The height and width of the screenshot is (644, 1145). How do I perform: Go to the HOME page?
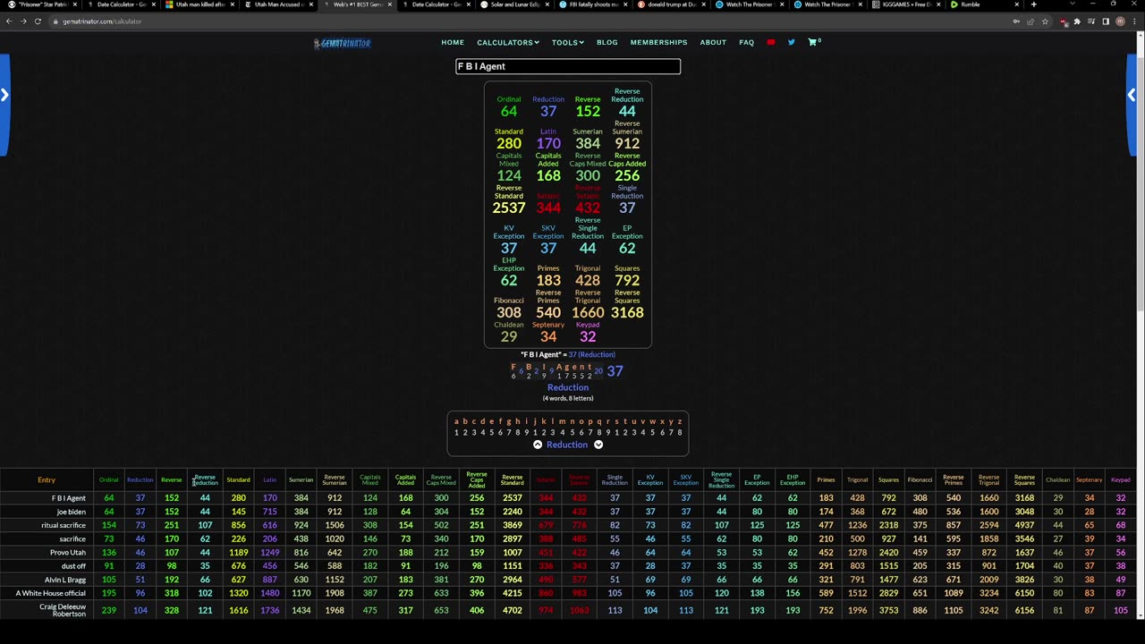click(x=453, y=42)
